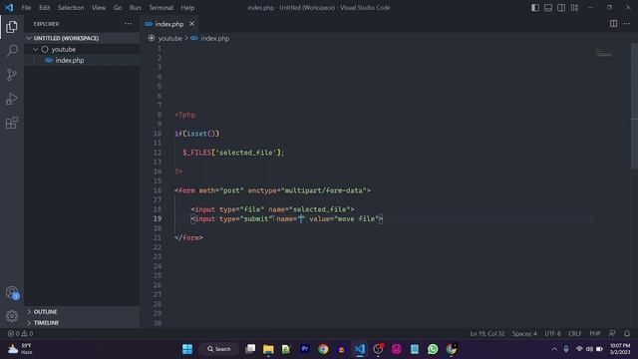This screenshot has width=638, height=359.
Task: Split the editor to the right
Action: pyautogui.click(x=613, y=24)
